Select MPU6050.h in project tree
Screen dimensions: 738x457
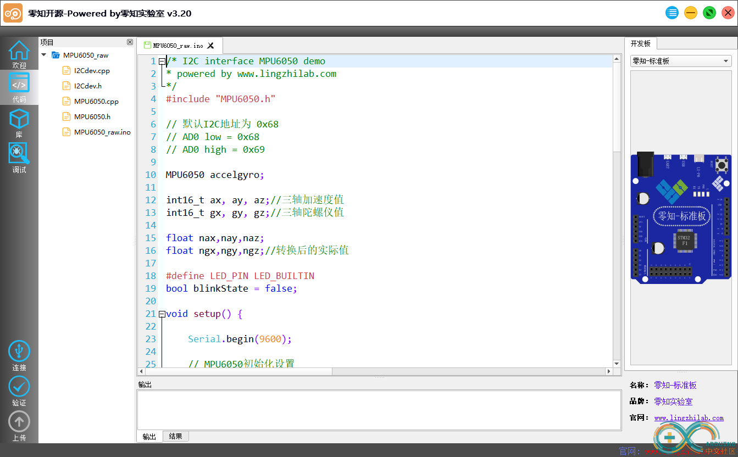92,116
